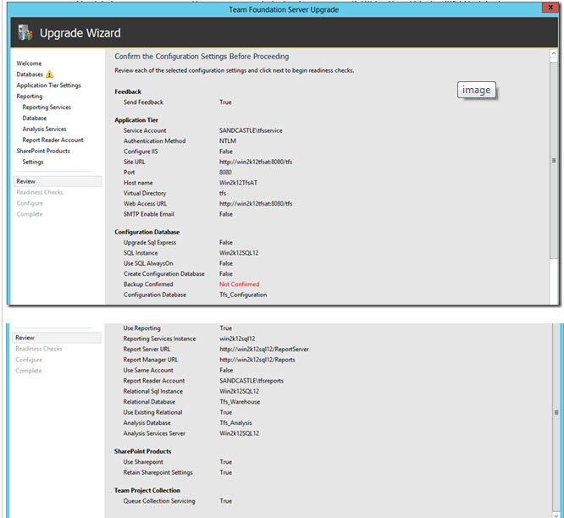
Task: Click the Use Existing Relational label
Action: (153, 412)
